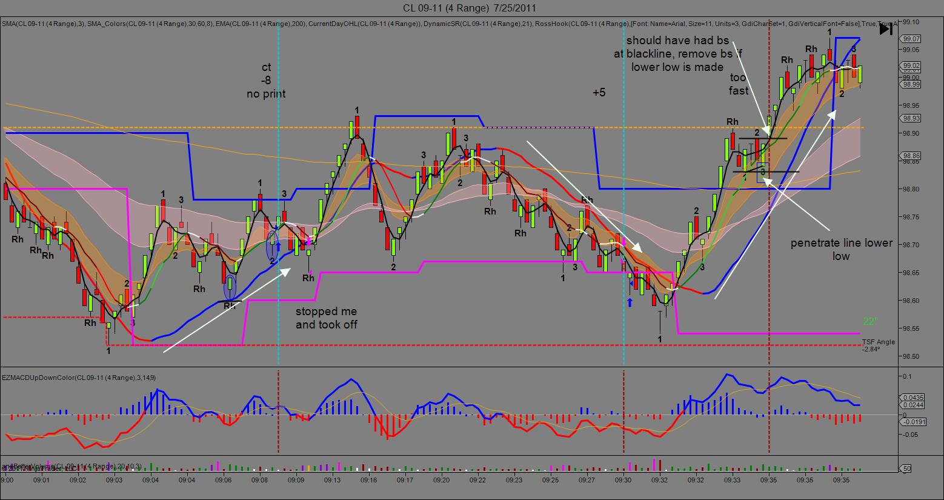944x500 pixels.
Task: Select the 'TSF Angle -2.84°' readout
Action: (x=878, y=345)
